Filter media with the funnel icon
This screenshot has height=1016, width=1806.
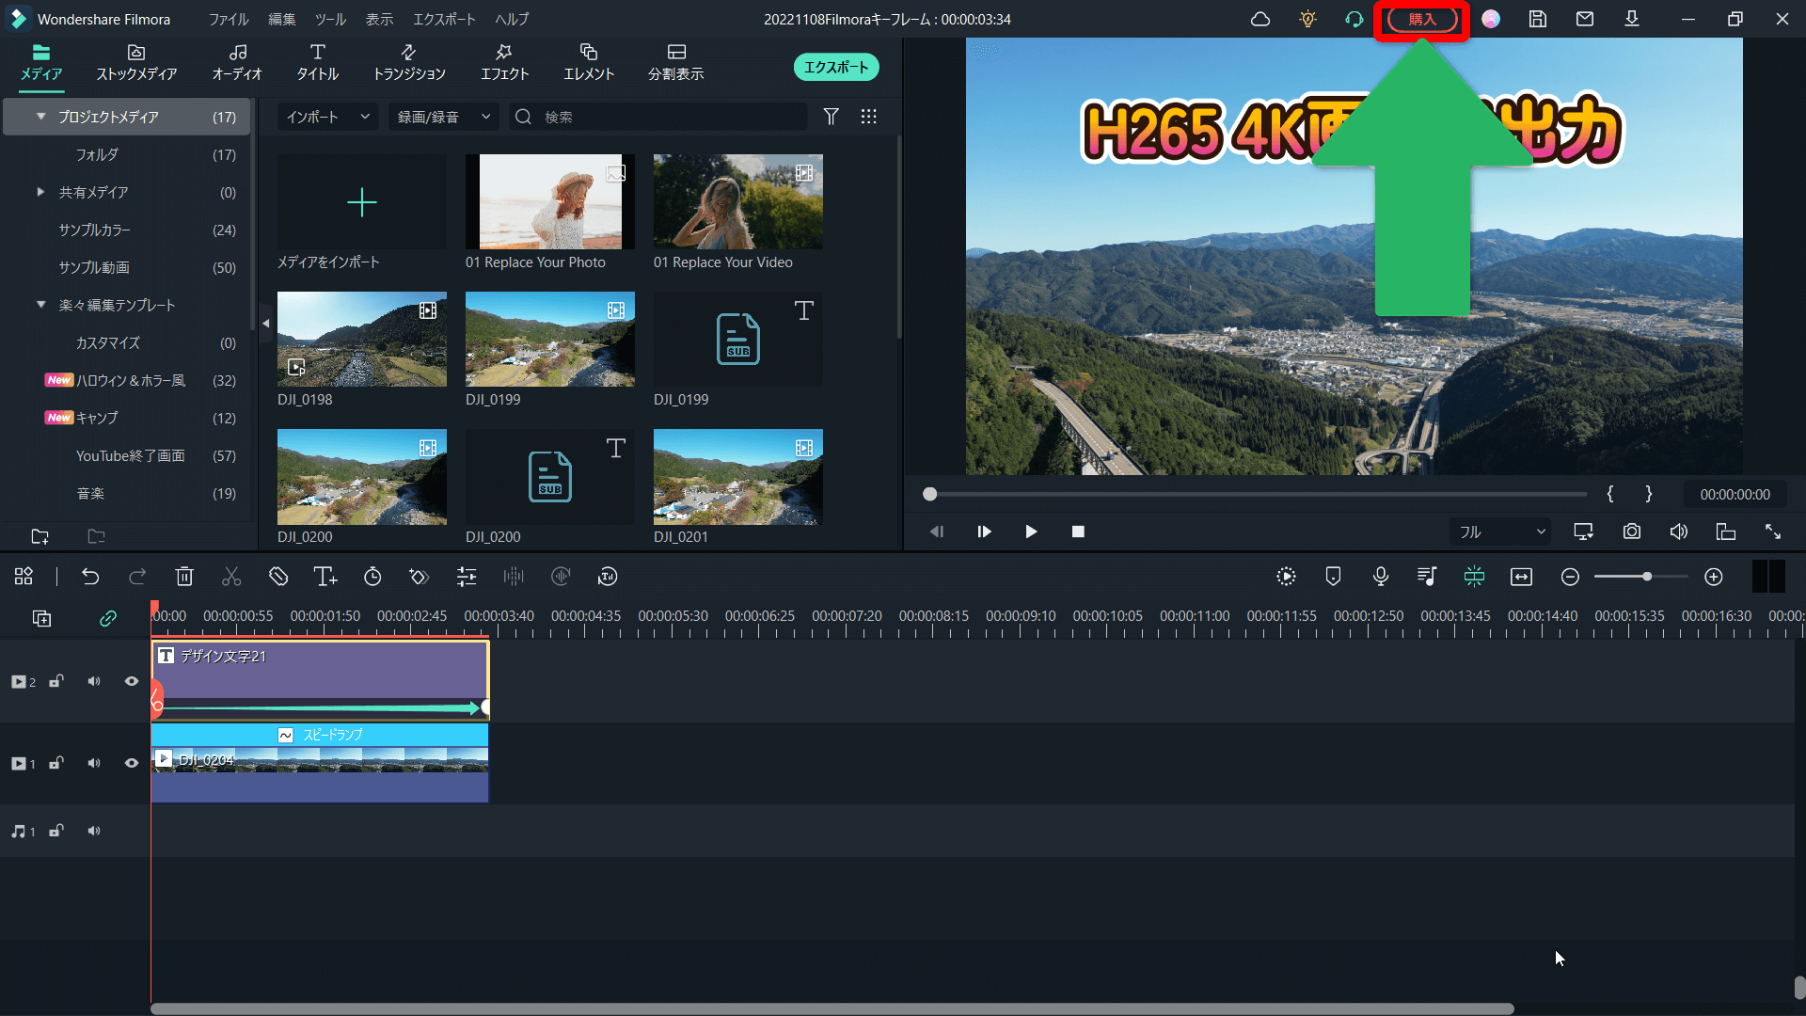click(832, 117)
